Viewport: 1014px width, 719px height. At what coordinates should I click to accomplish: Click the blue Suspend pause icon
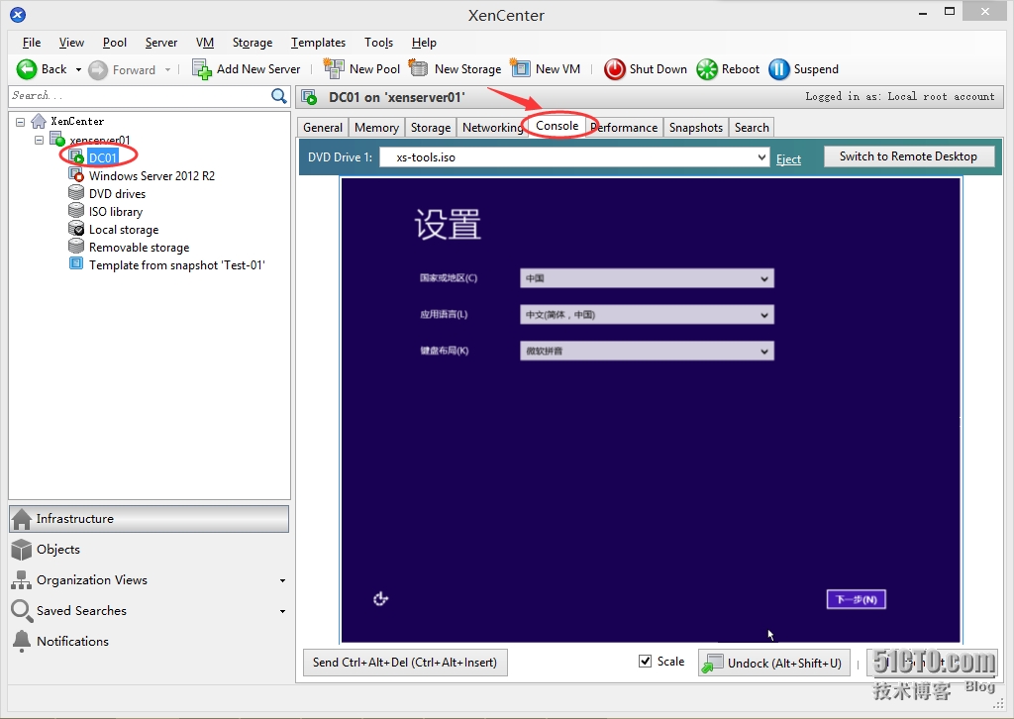click(779, 69)
